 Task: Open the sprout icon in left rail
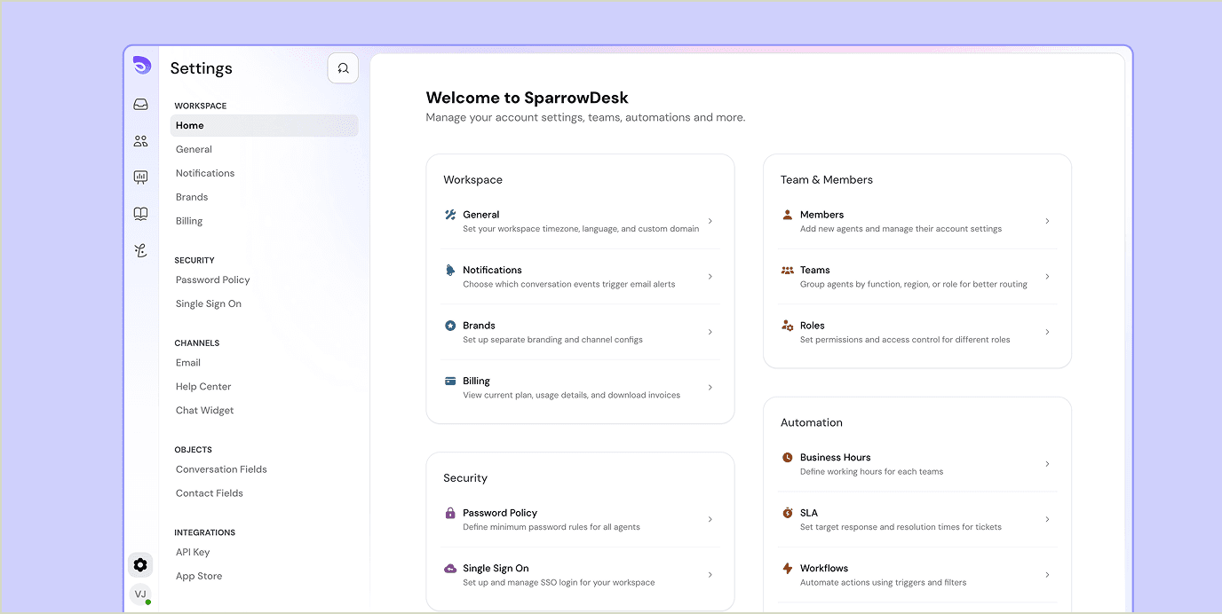pyautogui.click(x=140, y=251)
